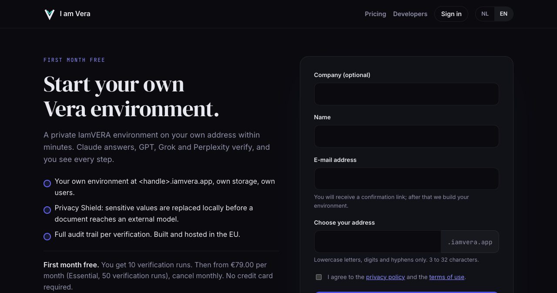Open the Pricing page

(376, 14)
